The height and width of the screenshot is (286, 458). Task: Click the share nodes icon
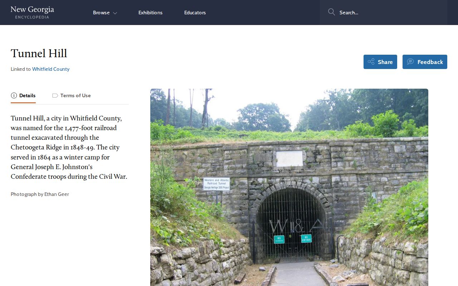pos(371,62)
